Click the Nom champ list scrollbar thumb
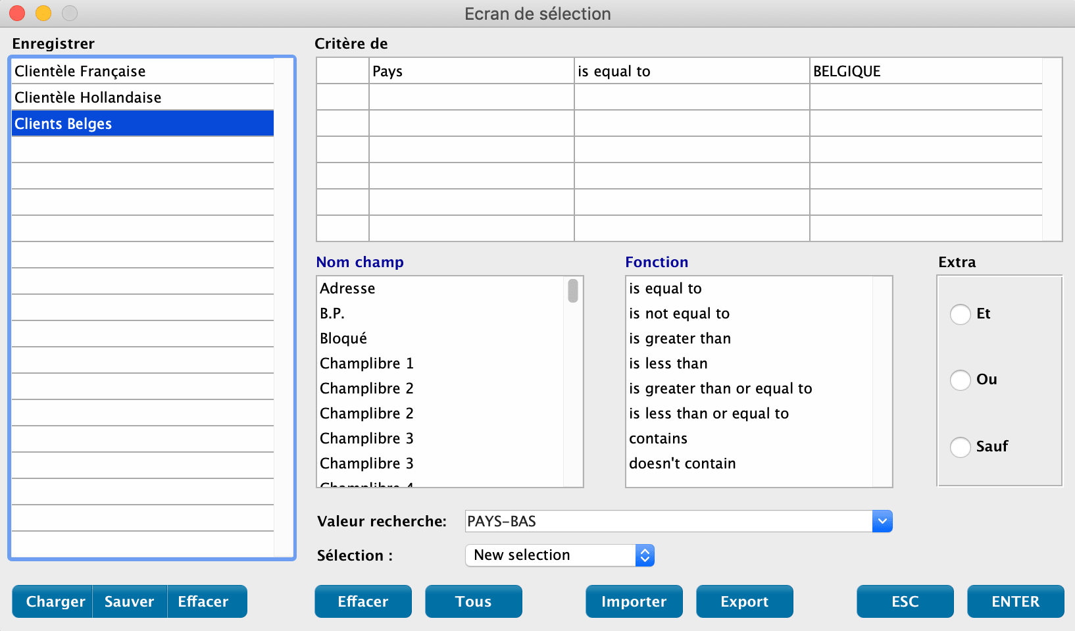Screen dimensions: 1075x631 click(573, 291)
